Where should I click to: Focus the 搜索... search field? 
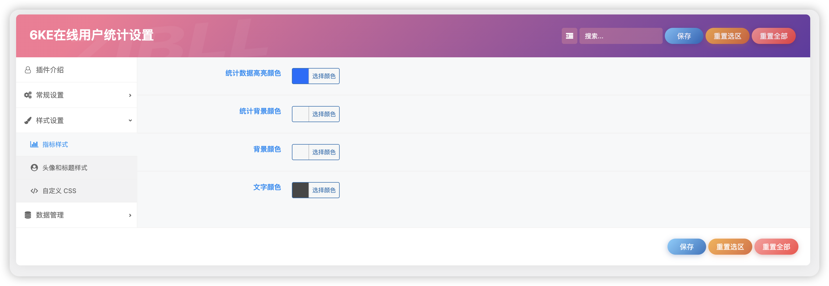coord(621,36)
